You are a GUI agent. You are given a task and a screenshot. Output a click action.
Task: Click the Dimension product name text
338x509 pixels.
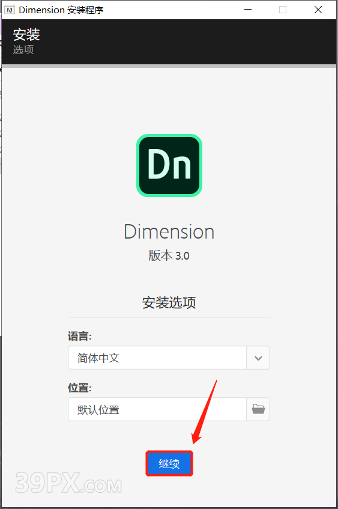[169, 232]
